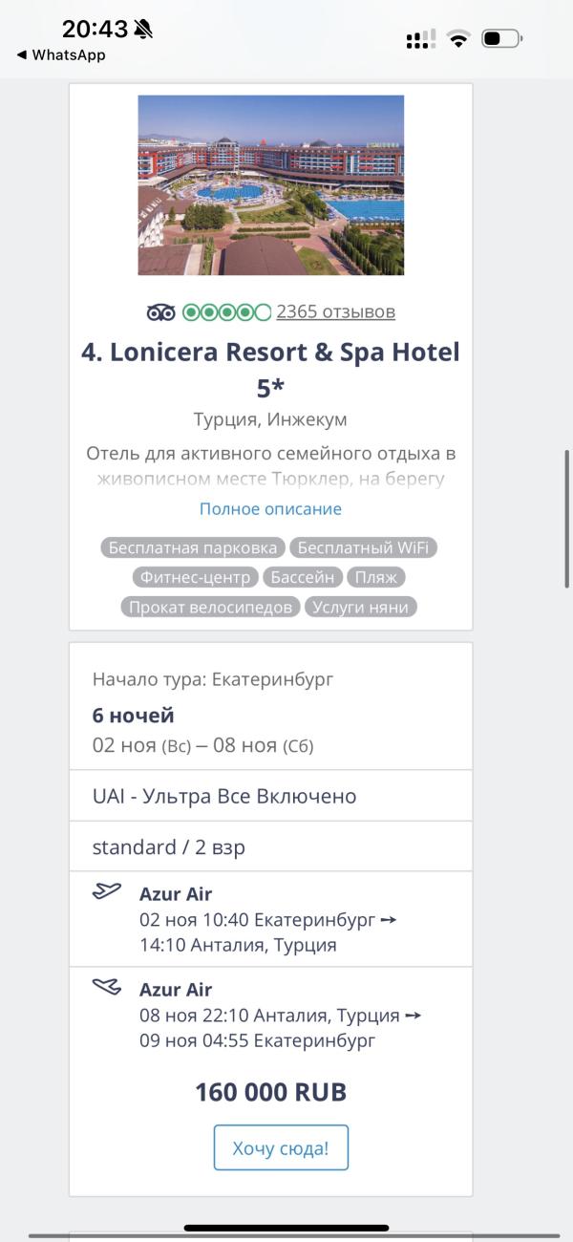Select the Бесплатная парковка tag

[192, 548]
